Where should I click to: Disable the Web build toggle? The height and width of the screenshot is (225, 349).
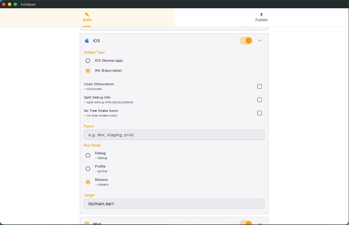pyautogui.click(x=246, y=223)
